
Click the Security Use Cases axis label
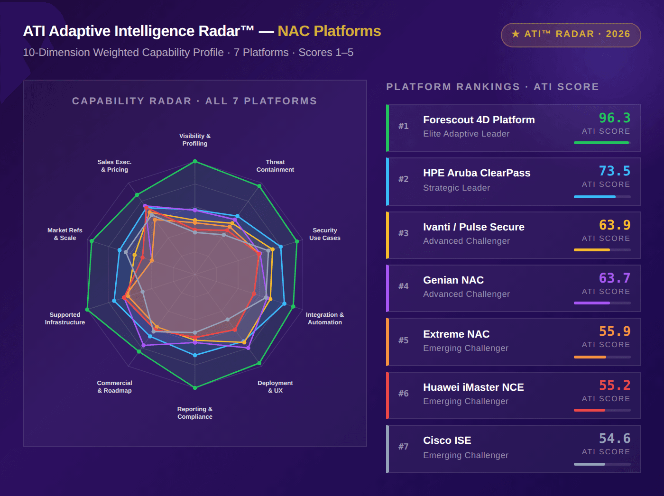pos(325,234)
